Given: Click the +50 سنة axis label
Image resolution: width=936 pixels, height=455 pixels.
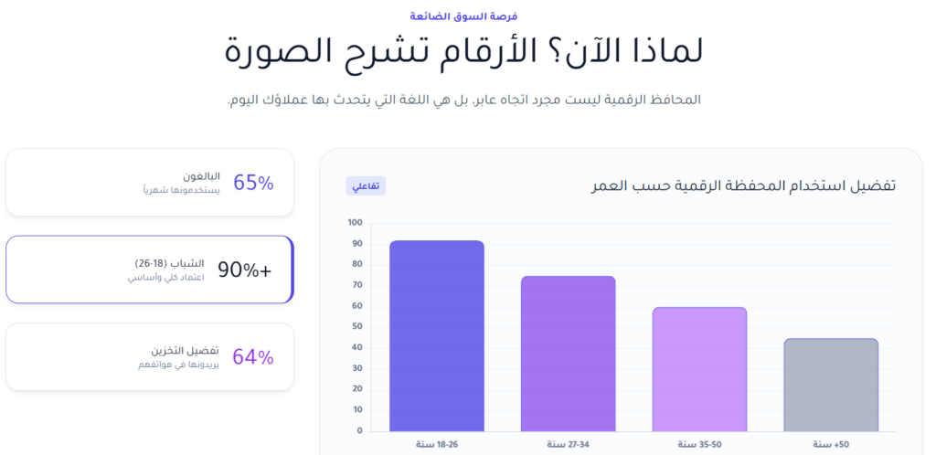Looking at the screenshot, I should (x=831, y=444).
